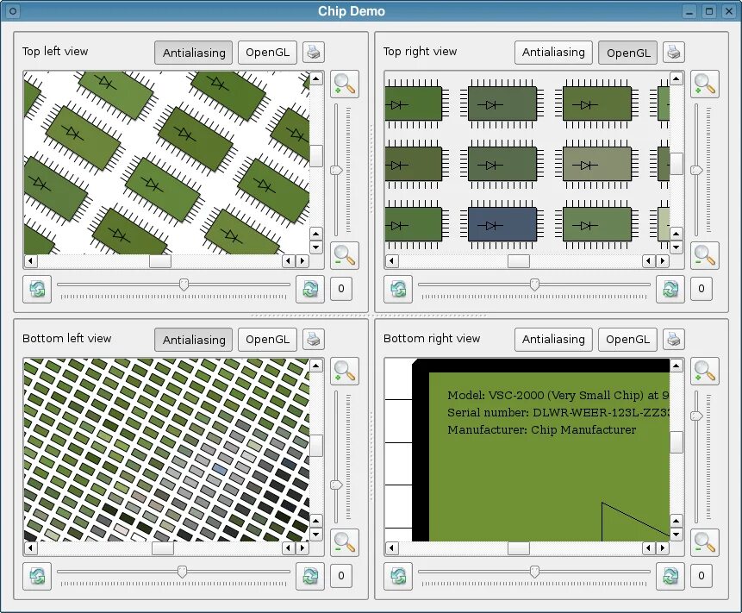Reset Bottom right view with 0 button
Viewport: 742px width, 613px height.
[x=701, y=576]
